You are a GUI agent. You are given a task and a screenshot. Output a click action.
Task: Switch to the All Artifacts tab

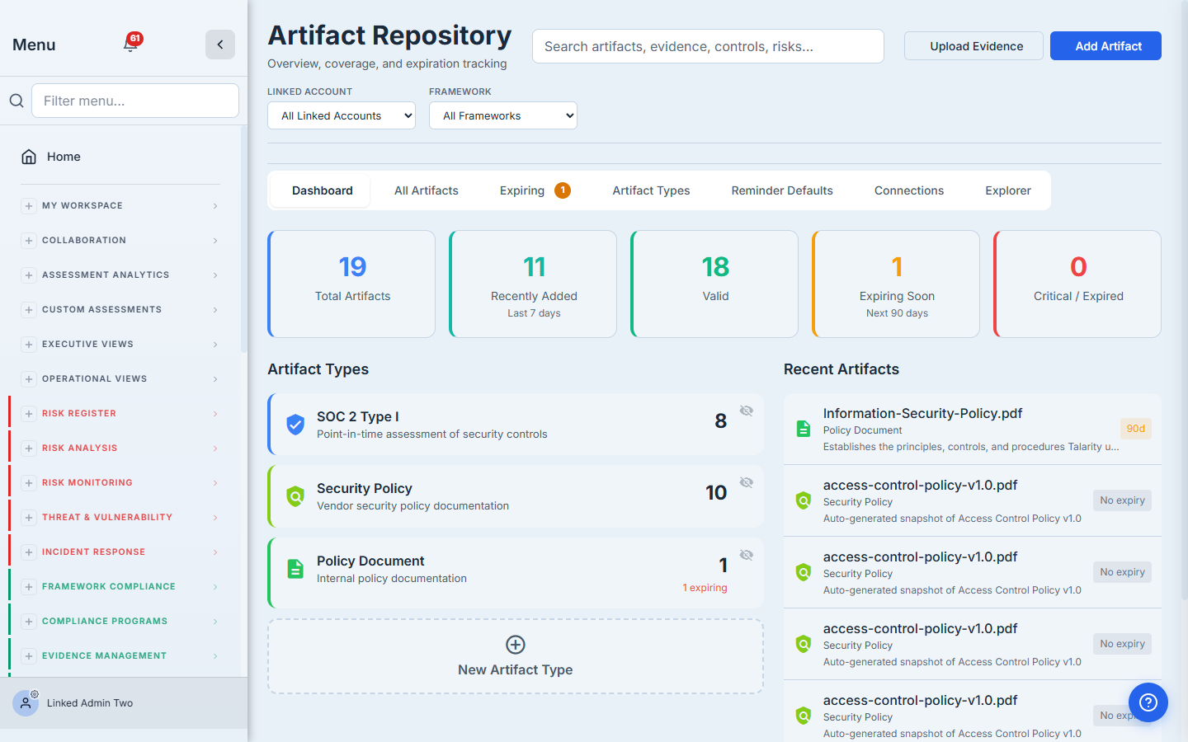427,190
